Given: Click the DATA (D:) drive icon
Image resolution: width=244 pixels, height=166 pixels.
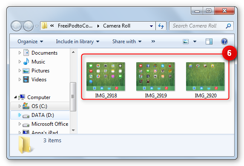Looking at the screenshot, I should pyautogui.click(x=26, y=116).
